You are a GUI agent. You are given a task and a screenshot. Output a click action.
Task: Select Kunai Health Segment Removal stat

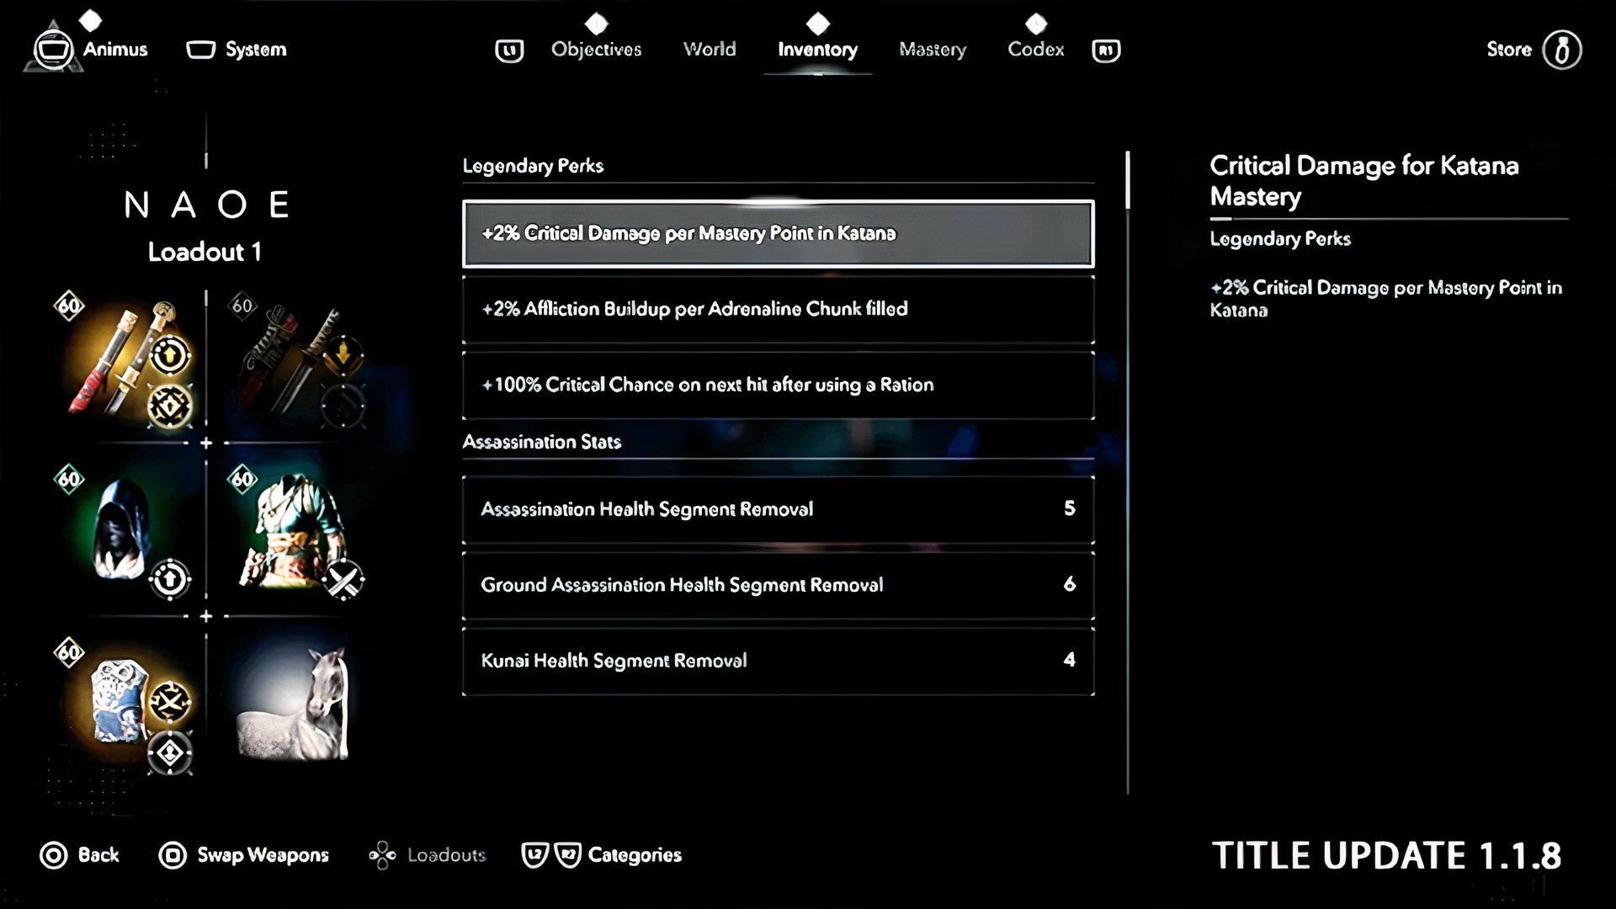click(778, 661)
